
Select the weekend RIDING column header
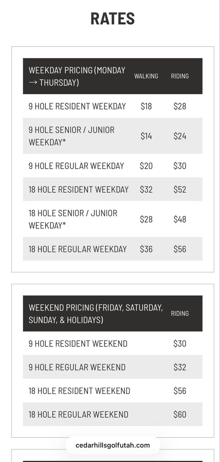180,313
